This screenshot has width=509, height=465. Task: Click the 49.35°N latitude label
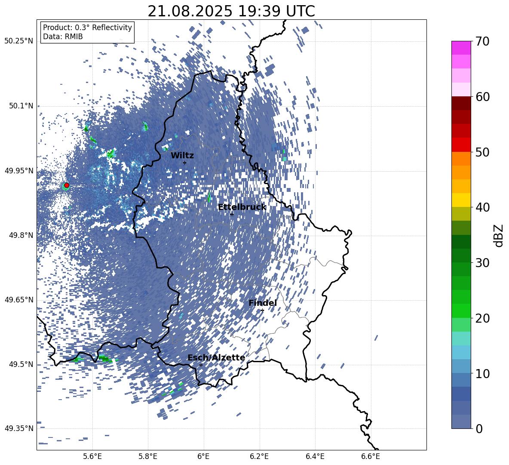[19, 428]
